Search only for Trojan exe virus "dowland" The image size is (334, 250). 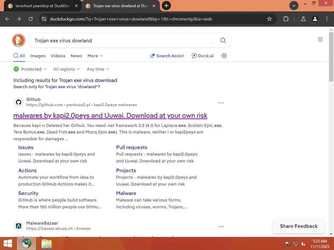click(x=71, y=87)
